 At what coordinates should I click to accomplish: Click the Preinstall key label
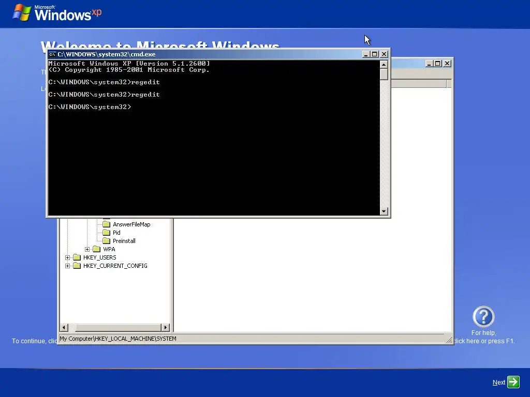(x=124, y=241)
